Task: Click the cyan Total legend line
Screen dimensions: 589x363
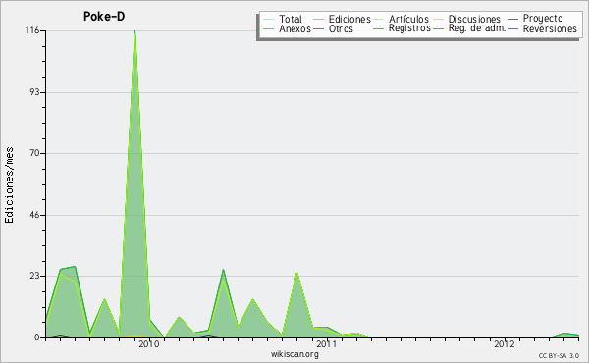Action: 269,20
